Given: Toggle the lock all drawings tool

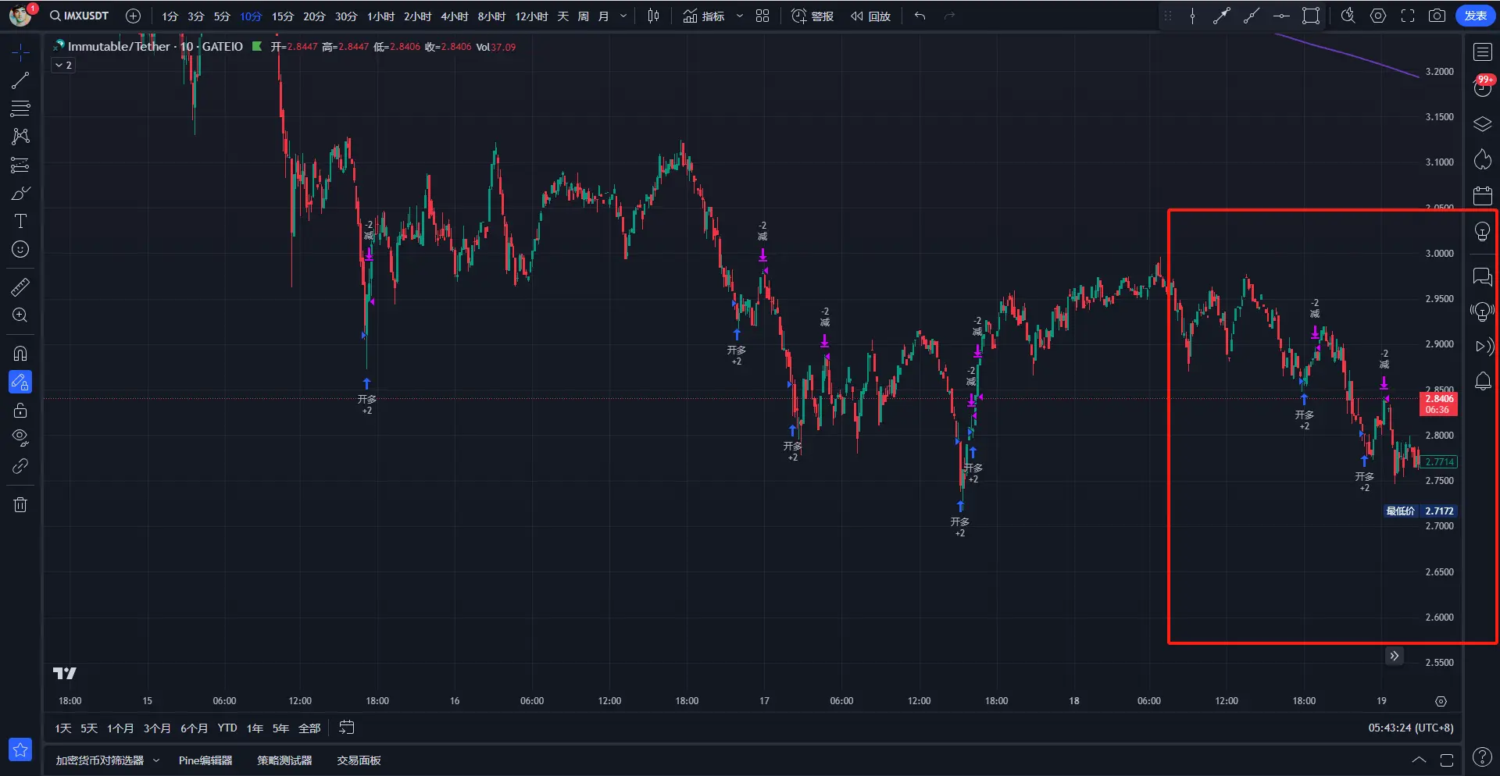Looking at the screenshot, I should tap(20, 410).
